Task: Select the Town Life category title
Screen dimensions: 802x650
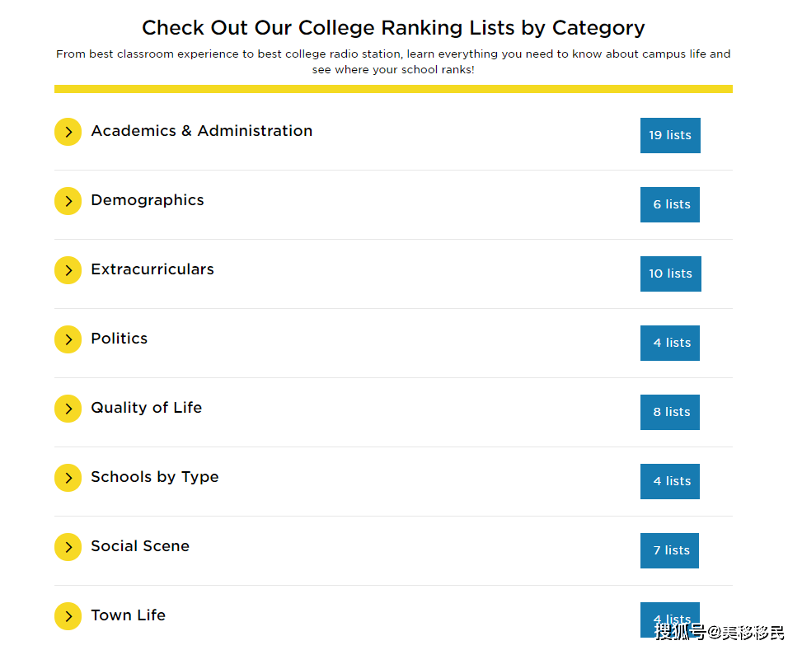Action: 129,615
